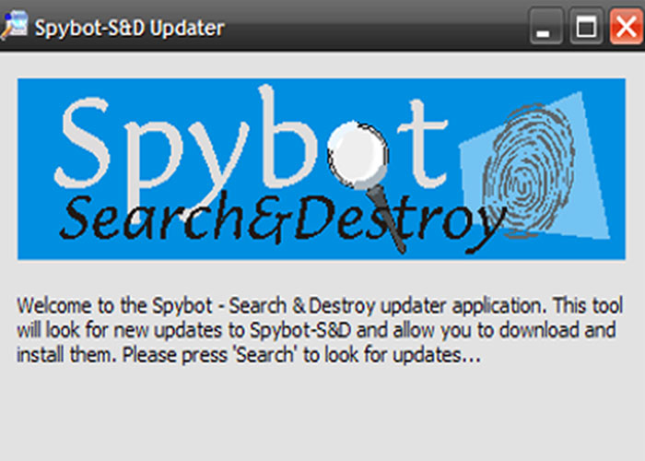
Task: Close the Spybot-S&D Updater window
Action: 624,29
